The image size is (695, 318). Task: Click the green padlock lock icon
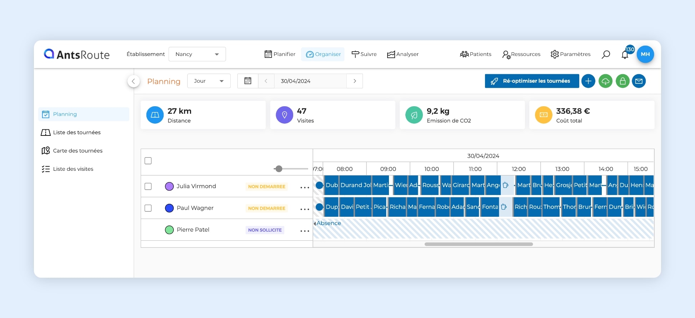(622, 81)
